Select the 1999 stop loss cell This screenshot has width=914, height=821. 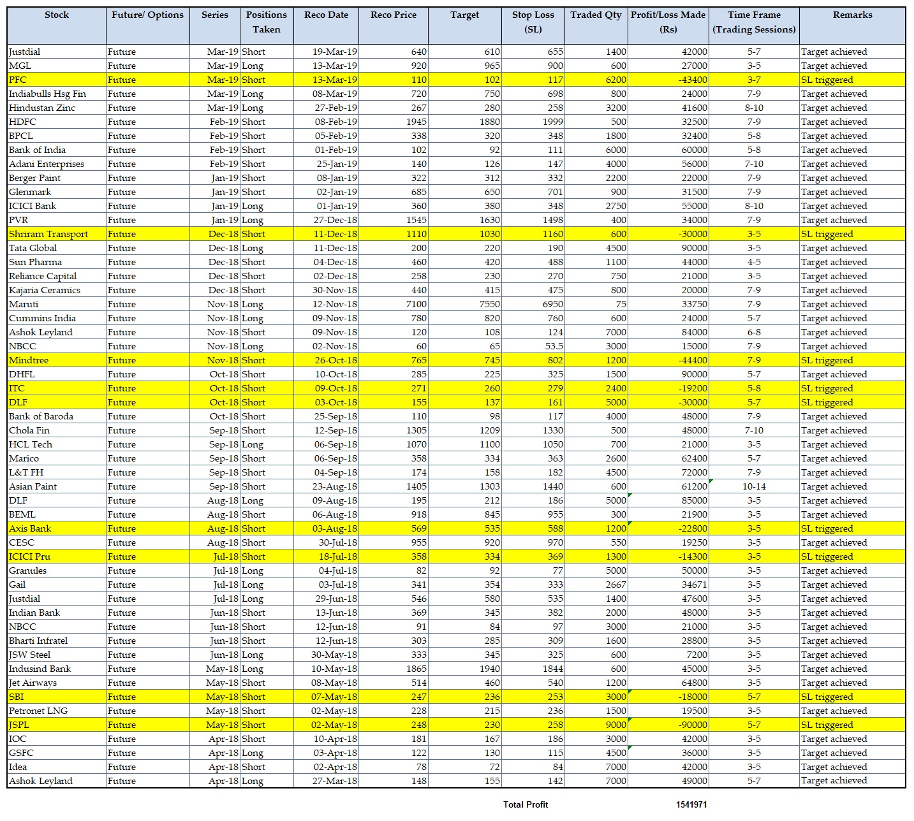(533, 122)
